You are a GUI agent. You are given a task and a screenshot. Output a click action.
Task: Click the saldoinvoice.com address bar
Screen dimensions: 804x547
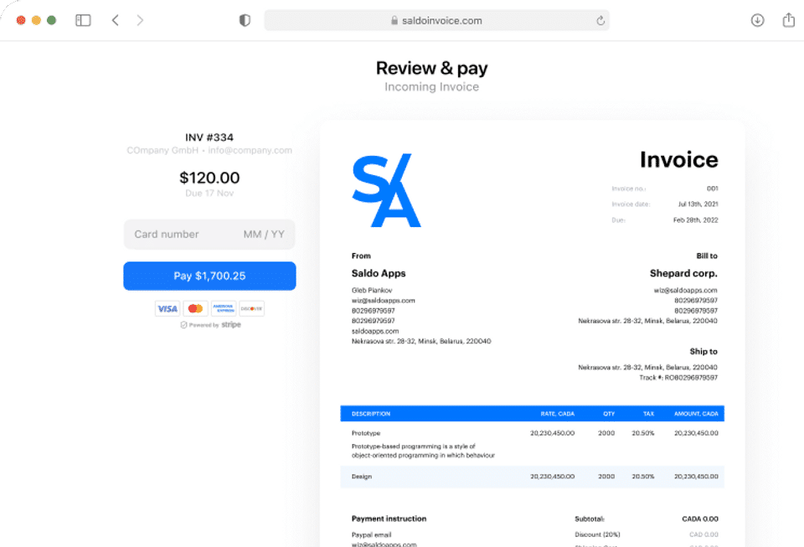[x=437, y=20]
